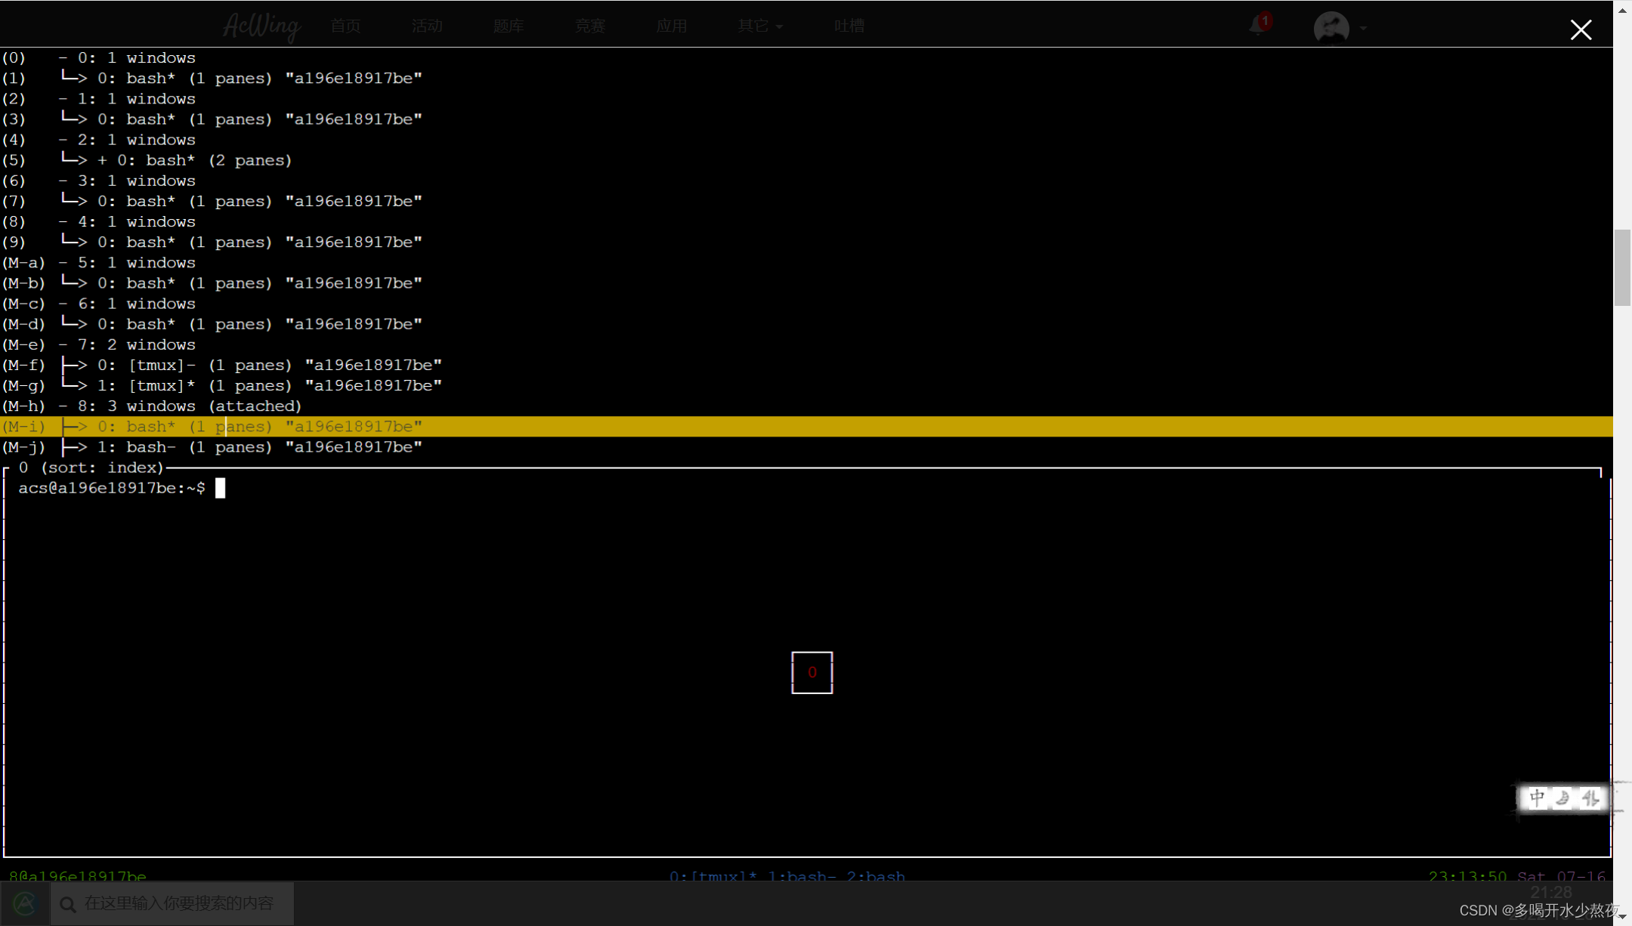Click the highlighted (M-i) 0: bash* row
This screenshot has height=926, width=1632.
click(806, 427)
